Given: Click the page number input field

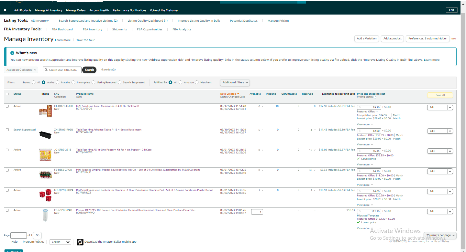Looking at the screenshot, I should 19,236.
